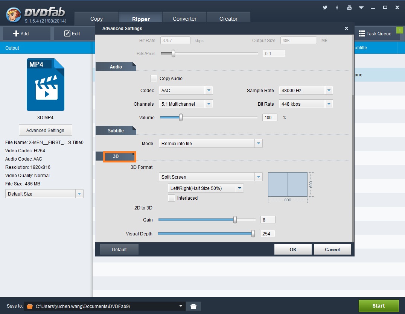The width and height of the screenshot is (405, 314).
Task: Click the Edit pencil icon
Action: (x=67, y=33)
